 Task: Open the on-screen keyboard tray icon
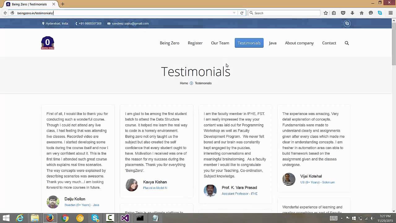pyautogui.click(x=334, y=218)
